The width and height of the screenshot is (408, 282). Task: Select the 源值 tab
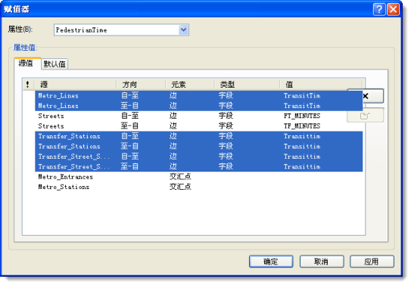coord(26,63)
